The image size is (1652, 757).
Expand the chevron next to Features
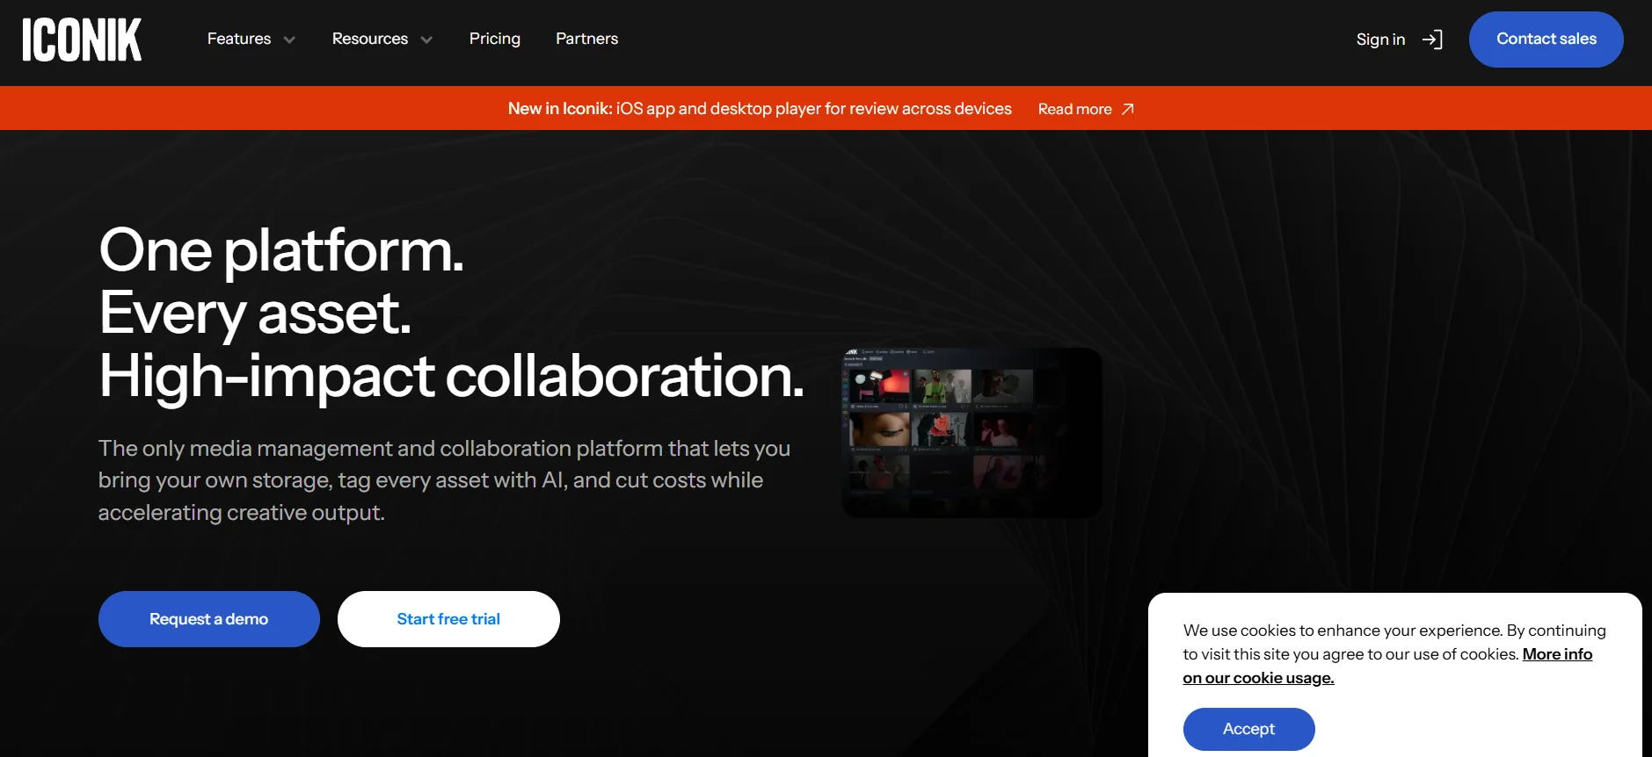289,40
